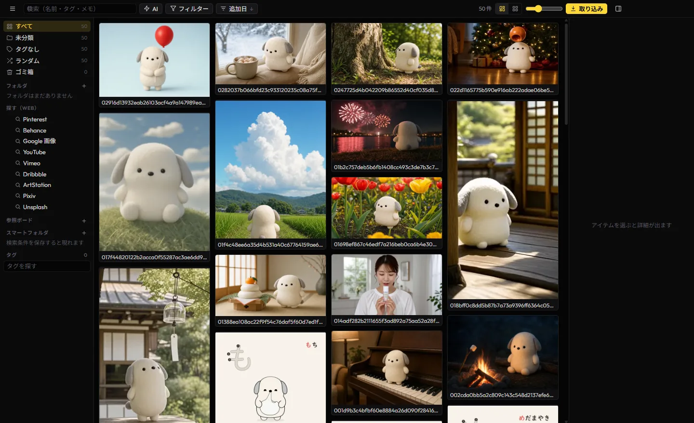Adjust the thumbnail size slider

[544, 9]
